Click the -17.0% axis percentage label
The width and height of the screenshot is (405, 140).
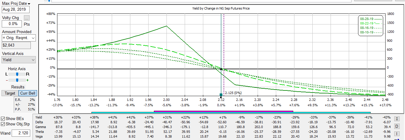click(x=57, y=105)
